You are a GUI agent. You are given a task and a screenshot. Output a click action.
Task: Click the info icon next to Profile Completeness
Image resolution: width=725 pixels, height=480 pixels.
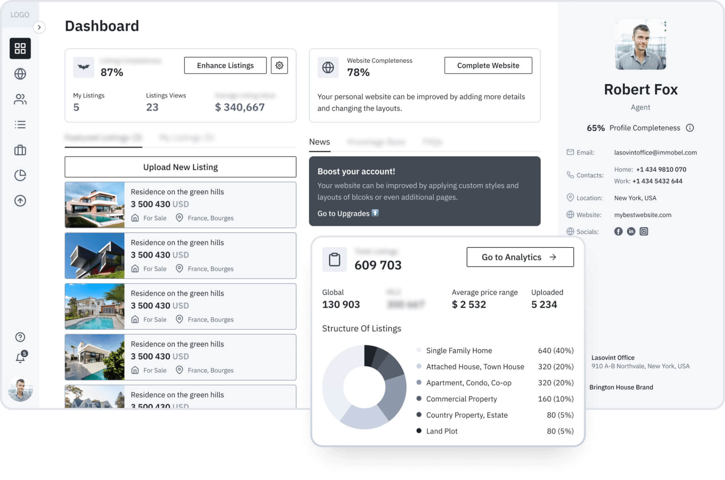tap(690, 128)
